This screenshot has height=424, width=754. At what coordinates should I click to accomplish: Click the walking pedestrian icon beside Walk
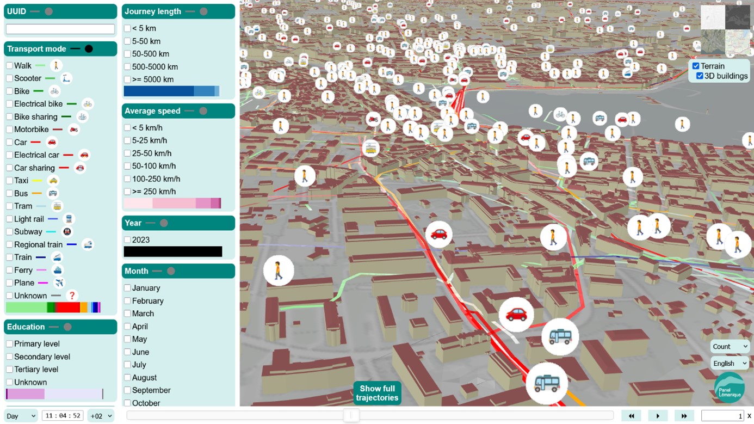tap(56, 66)
